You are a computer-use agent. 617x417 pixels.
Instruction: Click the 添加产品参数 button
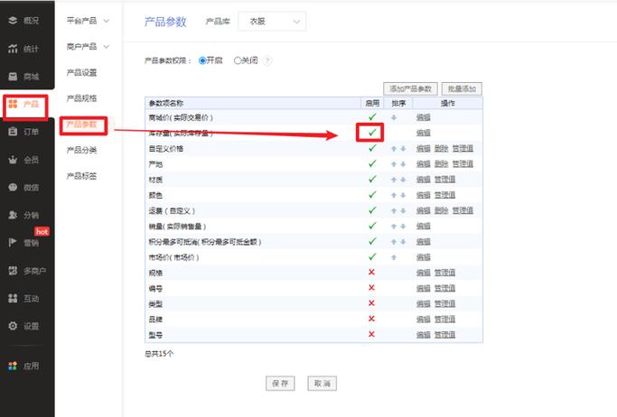point(410,88)
